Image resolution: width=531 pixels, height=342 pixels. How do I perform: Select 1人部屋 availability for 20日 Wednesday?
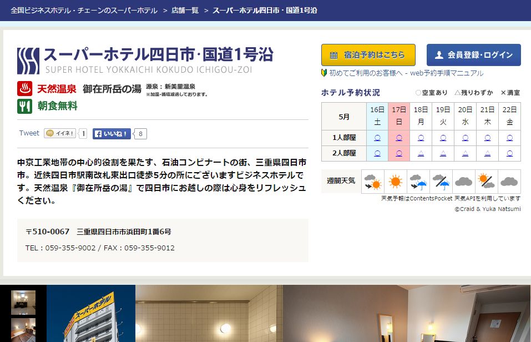[466, 138]
